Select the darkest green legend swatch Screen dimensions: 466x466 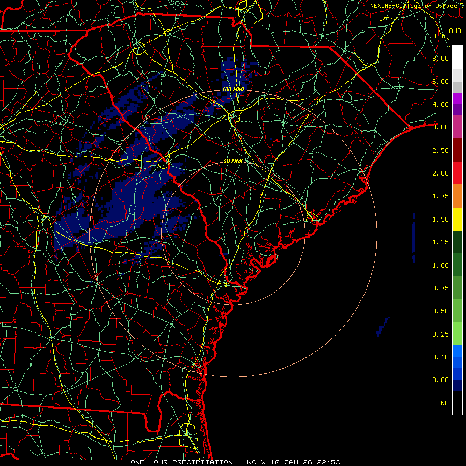457,242
